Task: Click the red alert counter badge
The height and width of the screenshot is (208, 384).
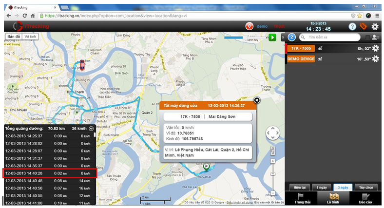Action: point(250,26)
